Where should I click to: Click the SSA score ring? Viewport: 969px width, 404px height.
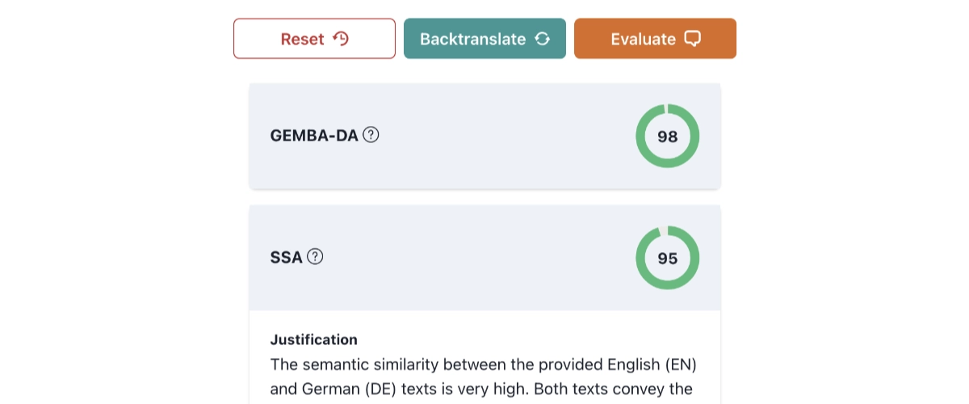[667, 259]
